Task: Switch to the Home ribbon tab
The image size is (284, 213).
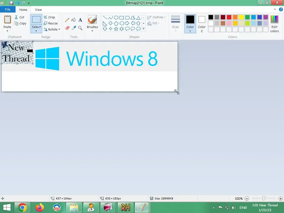Action: click(x=23, y=10)
